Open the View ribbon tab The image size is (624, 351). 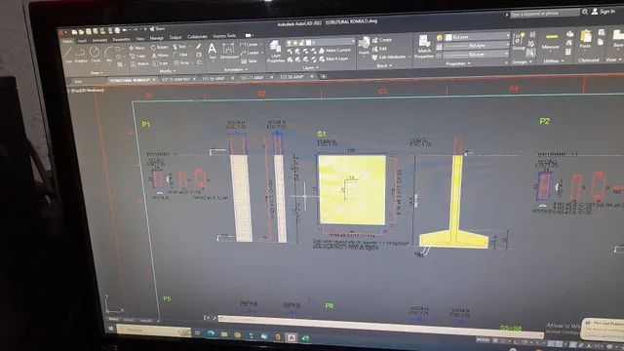140,39
